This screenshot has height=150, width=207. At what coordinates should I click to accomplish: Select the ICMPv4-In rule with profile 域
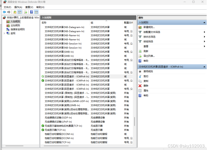pyautogui.click(x=87, y=76)
